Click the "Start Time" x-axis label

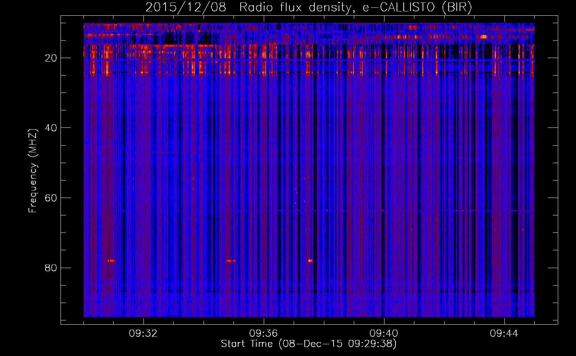tap(246, 344)
